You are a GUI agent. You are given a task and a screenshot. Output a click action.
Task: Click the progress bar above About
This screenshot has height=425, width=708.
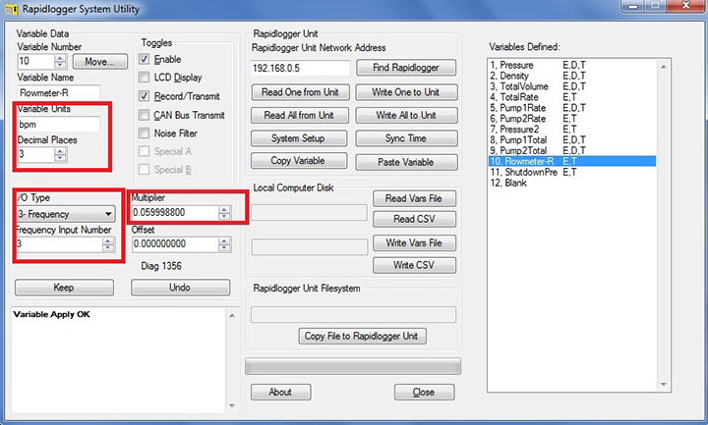pos(353,366)
